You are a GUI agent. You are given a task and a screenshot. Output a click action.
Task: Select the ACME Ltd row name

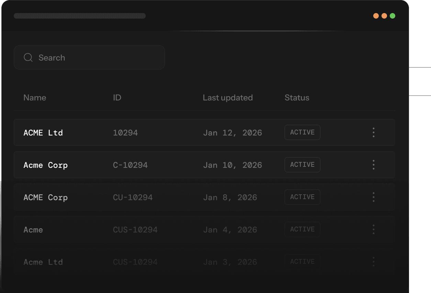[43, 133]
